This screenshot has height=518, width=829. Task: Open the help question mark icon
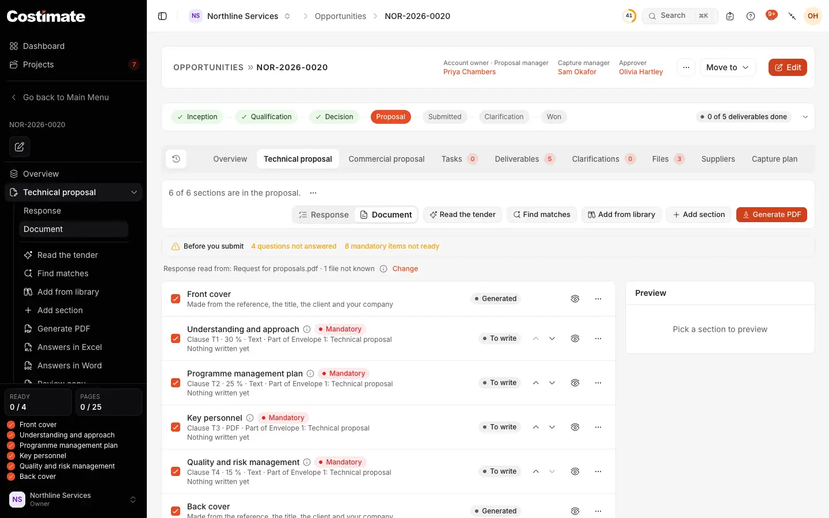pos(751,16)
